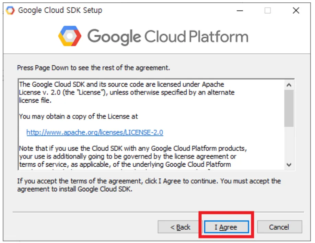Open the apache.org LICENSE-2.0 link
The image size is (315, 243).
click(95, 132)
